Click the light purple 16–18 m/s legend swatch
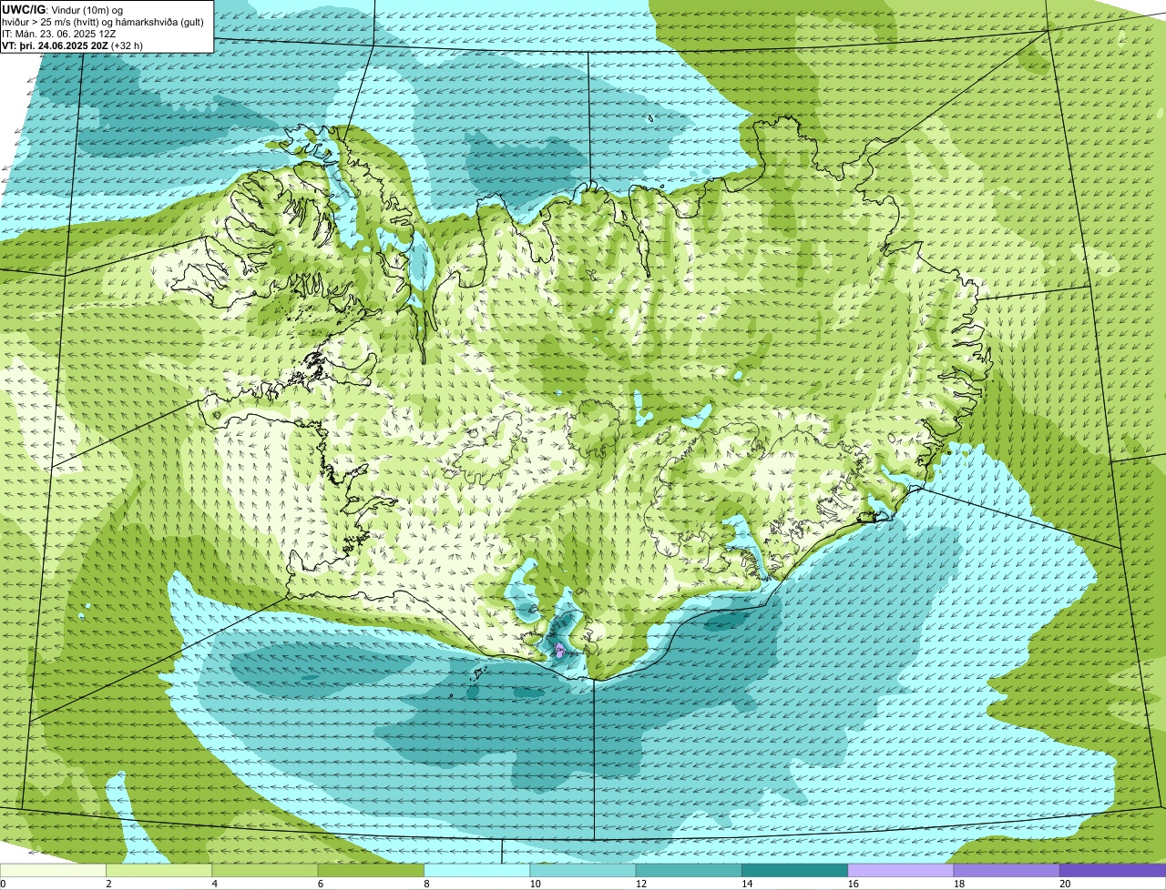 [901, 870]
